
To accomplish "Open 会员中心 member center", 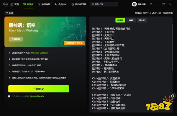I will [61, 4].
